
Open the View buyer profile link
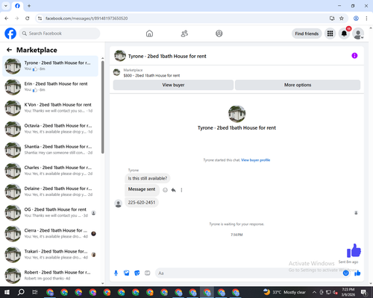tap(255, 160)
